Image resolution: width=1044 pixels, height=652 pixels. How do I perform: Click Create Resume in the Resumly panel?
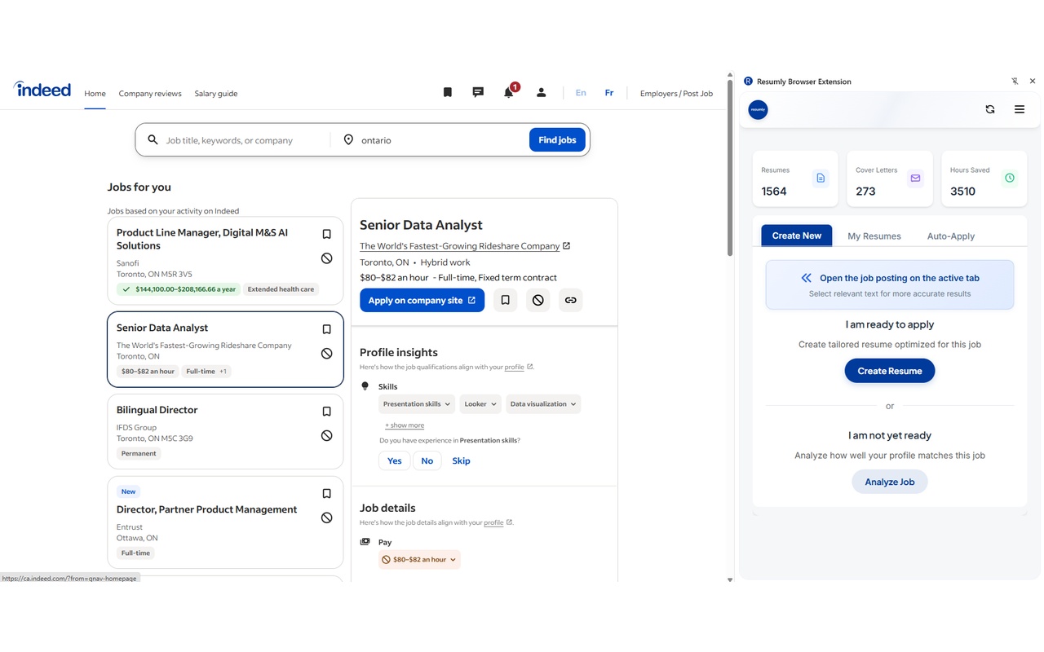[x=889, y=370]
